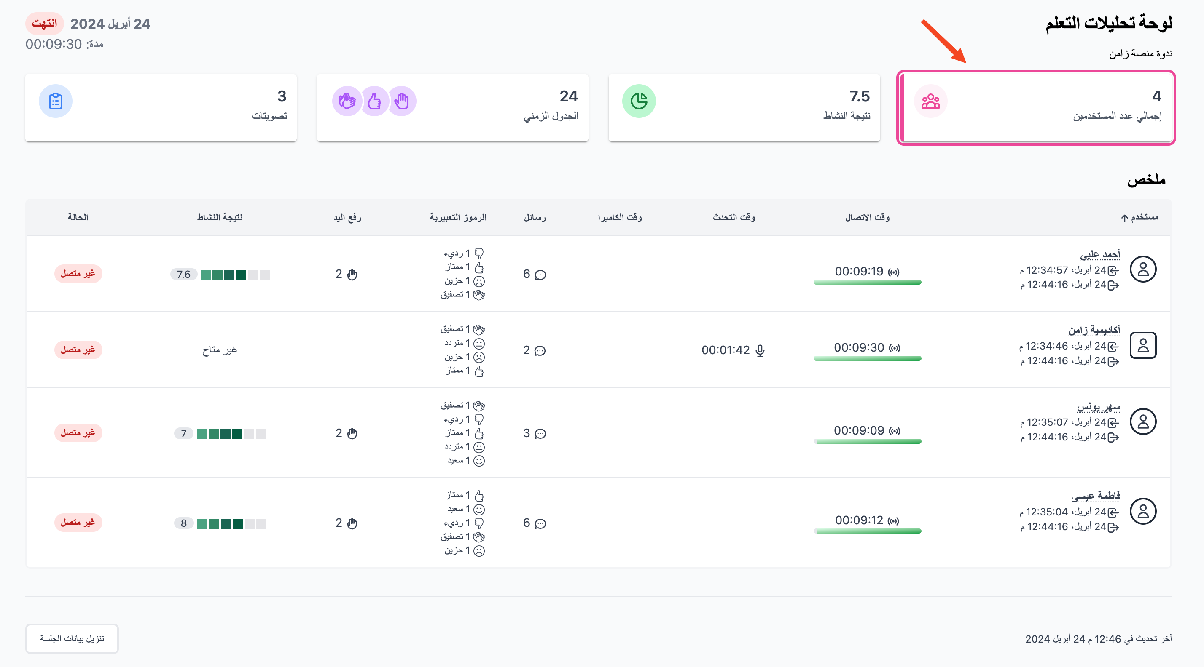1204x667 pixels.
Task: Click the raised hand icon in أحمد علبي row
Action: pos(352,275)
